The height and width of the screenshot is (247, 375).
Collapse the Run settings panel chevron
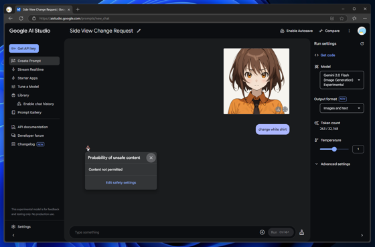tap(362, 235)
